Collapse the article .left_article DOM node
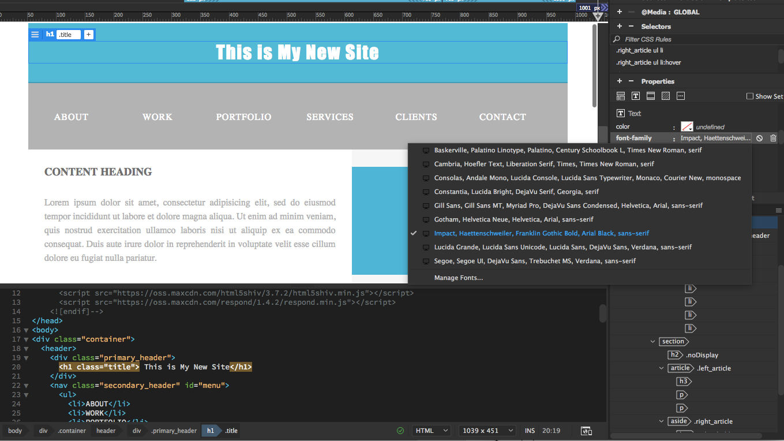The image size is (784, 441). tap(662, 368)
